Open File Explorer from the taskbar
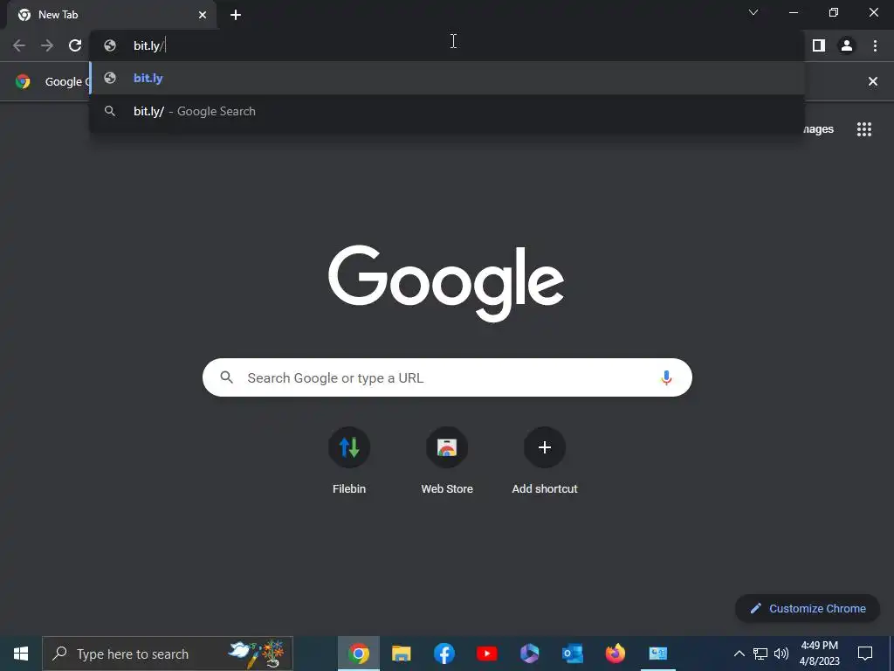894x671 pixels. point(402,654)
